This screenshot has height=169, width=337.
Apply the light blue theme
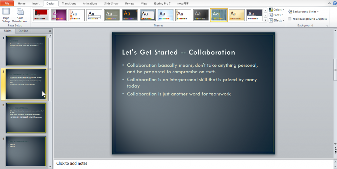tap(166, 15)
